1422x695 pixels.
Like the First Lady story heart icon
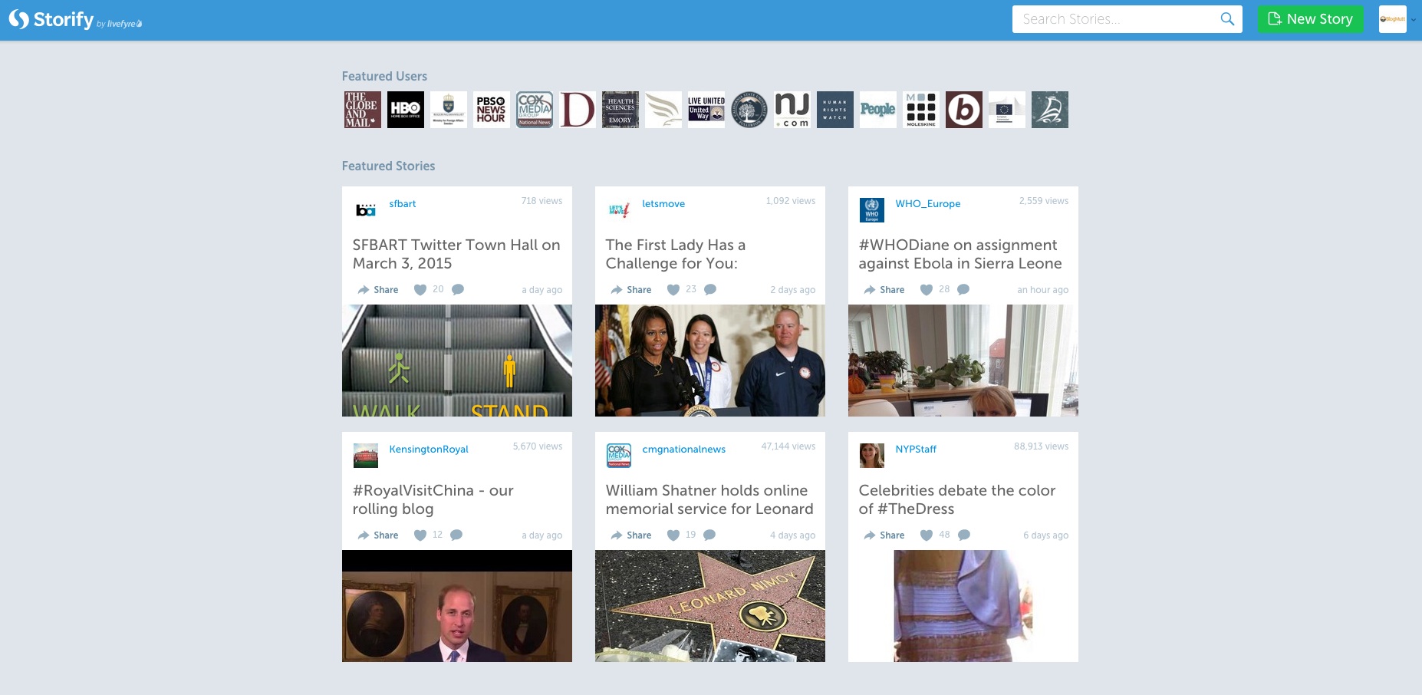click(673, 290)
